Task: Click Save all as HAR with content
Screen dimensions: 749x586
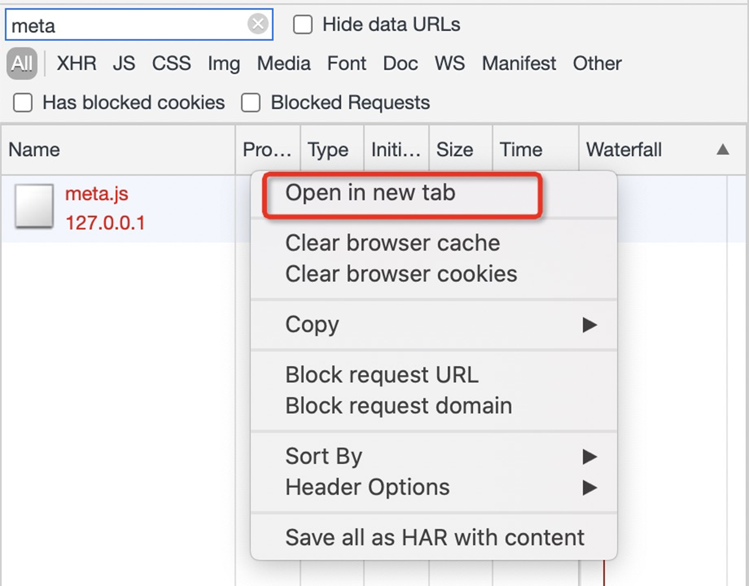Action: (434, 538)
